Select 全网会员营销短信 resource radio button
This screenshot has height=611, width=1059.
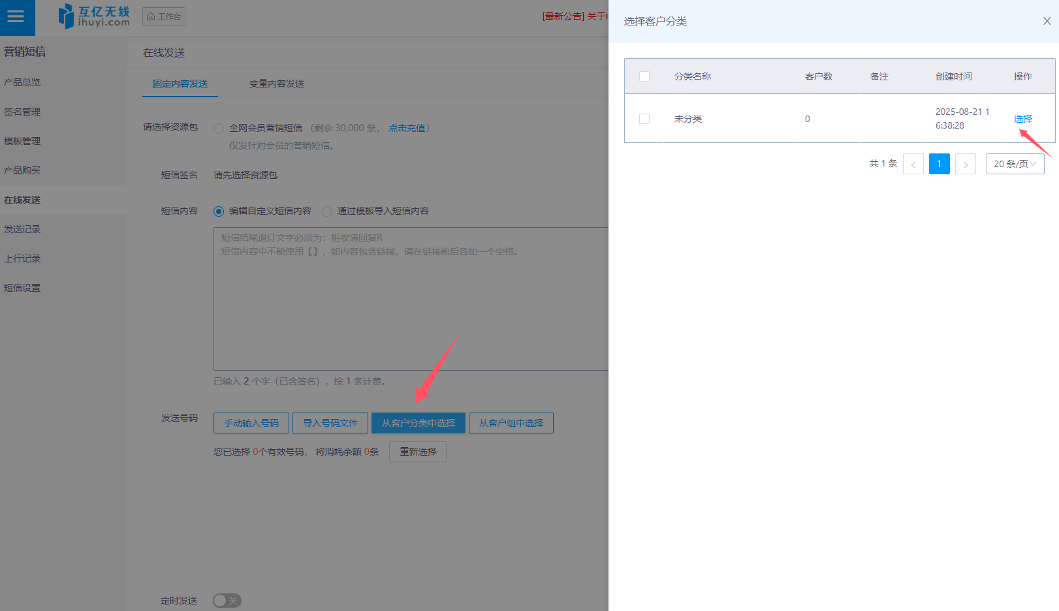[x=219, y=129]
